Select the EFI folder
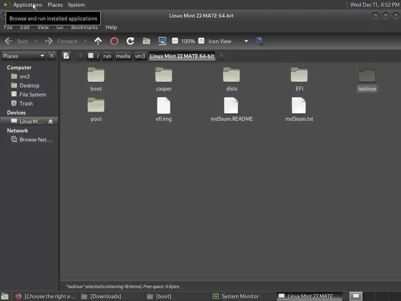Viewport: 401px width, 301px height. click(x=299, y=79)
